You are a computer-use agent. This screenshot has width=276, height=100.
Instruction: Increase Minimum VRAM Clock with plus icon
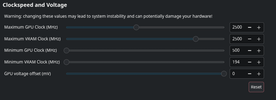coord(259,62)
